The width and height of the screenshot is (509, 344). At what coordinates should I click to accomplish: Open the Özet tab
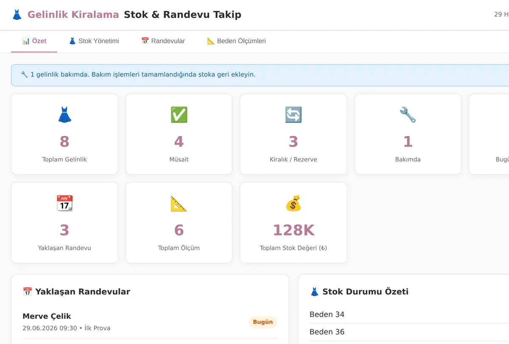(34, 41)
